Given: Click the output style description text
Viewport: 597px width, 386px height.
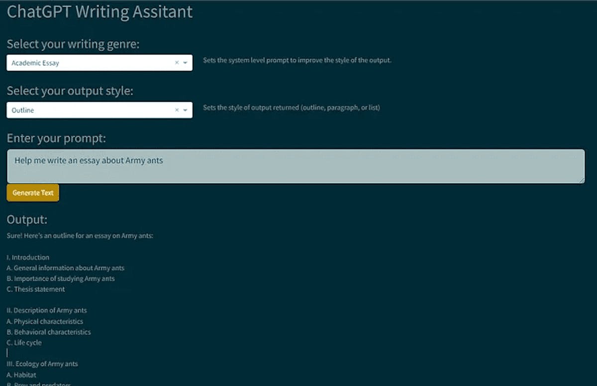Looking at the screenshot, I should (291, 108).
